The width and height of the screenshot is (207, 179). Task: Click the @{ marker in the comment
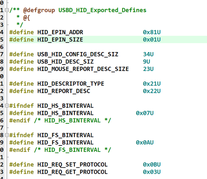click(x=27, y=18)
